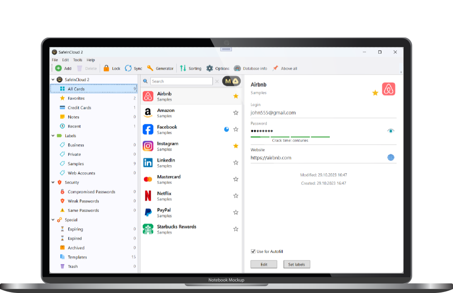Clear the search box with X
Viewport: 453px width, 293px height.
click(x=217, y=81)
